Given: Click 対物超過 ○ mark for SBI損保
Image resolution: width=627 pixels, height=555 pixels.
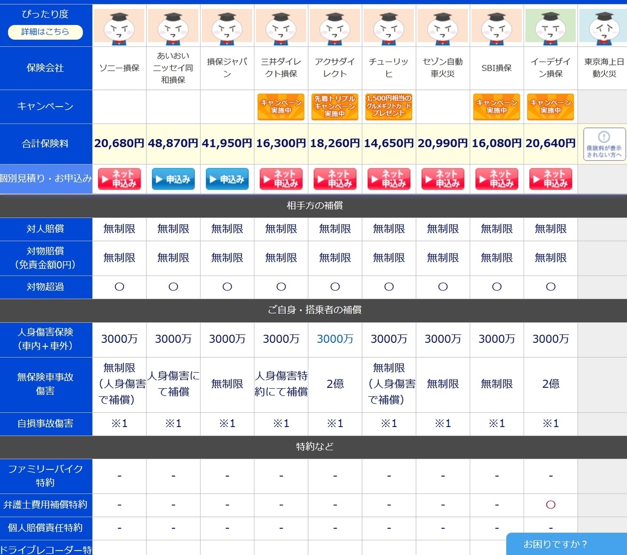Looking at the screenshot, I should 496,287.
